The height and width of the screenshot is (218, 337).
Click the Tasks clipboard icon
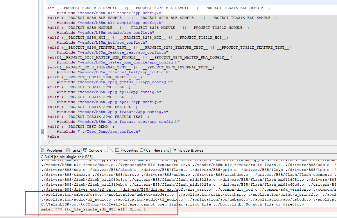pyautogui.click(x=68, y=150)
